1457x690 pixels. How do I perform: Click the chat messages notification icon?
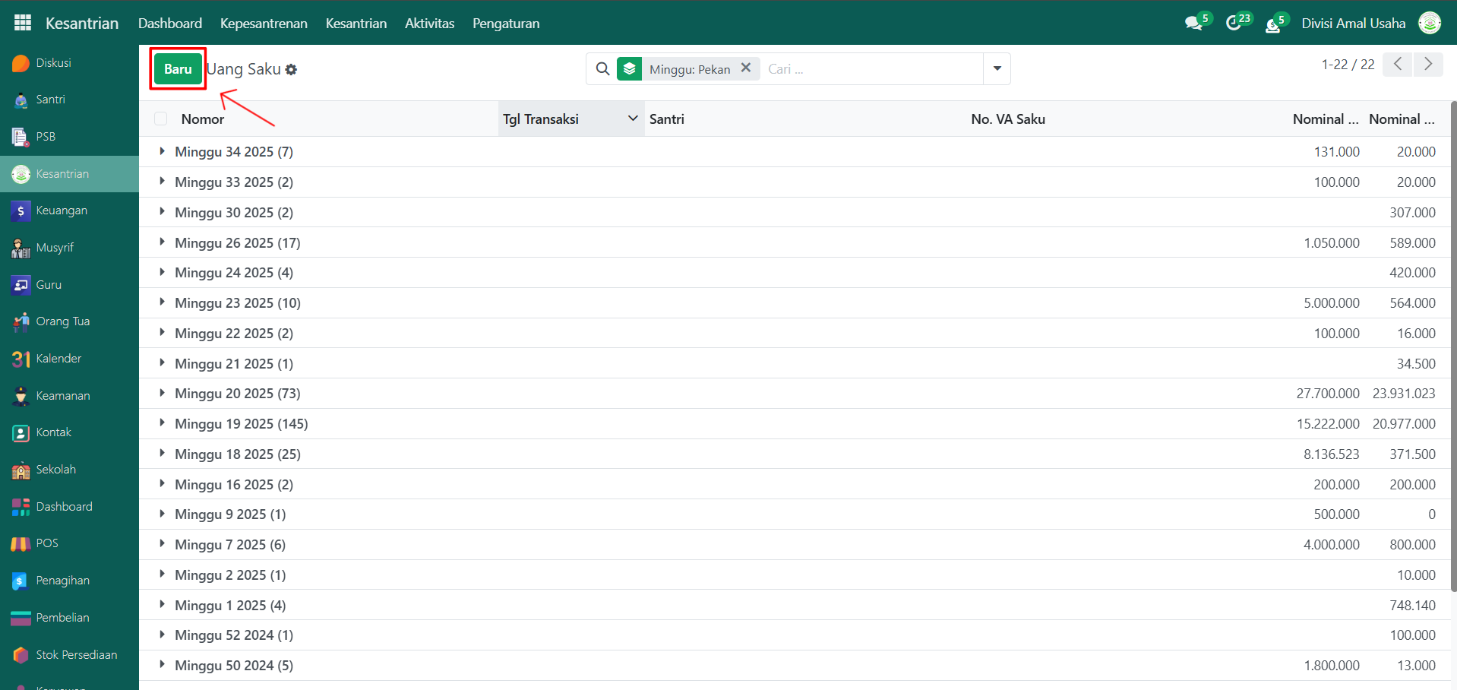coord(1193,24)
